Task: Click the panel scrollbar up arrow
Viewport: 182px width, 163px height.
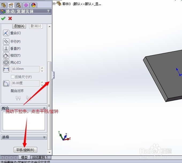Action: (x=50, y=26)
